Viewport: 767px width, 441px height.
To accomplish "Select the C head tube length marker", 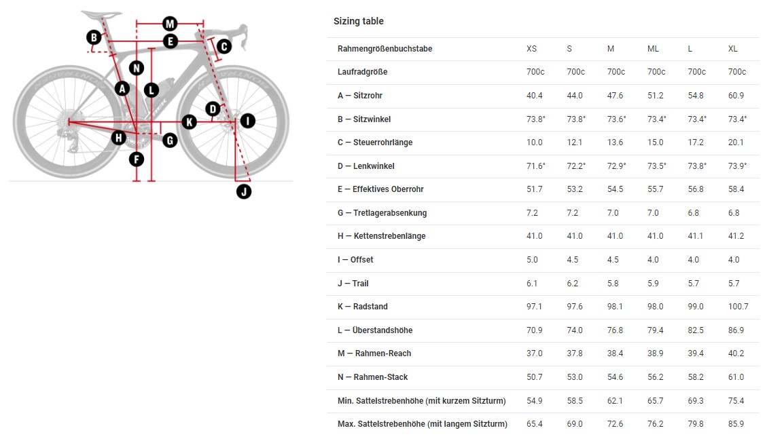I will [224, 46].
